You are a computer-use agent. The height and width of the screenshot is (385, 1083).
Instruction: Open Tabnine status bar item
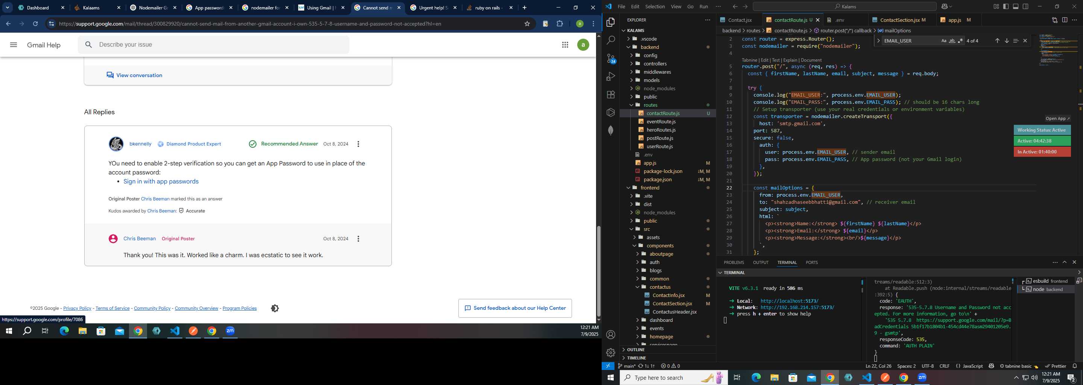1019,366
